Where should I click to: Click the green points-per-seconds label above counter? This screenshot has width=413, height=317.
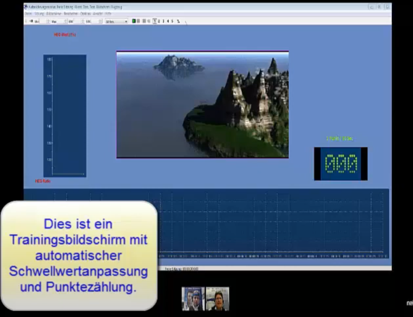pos(339,139)
